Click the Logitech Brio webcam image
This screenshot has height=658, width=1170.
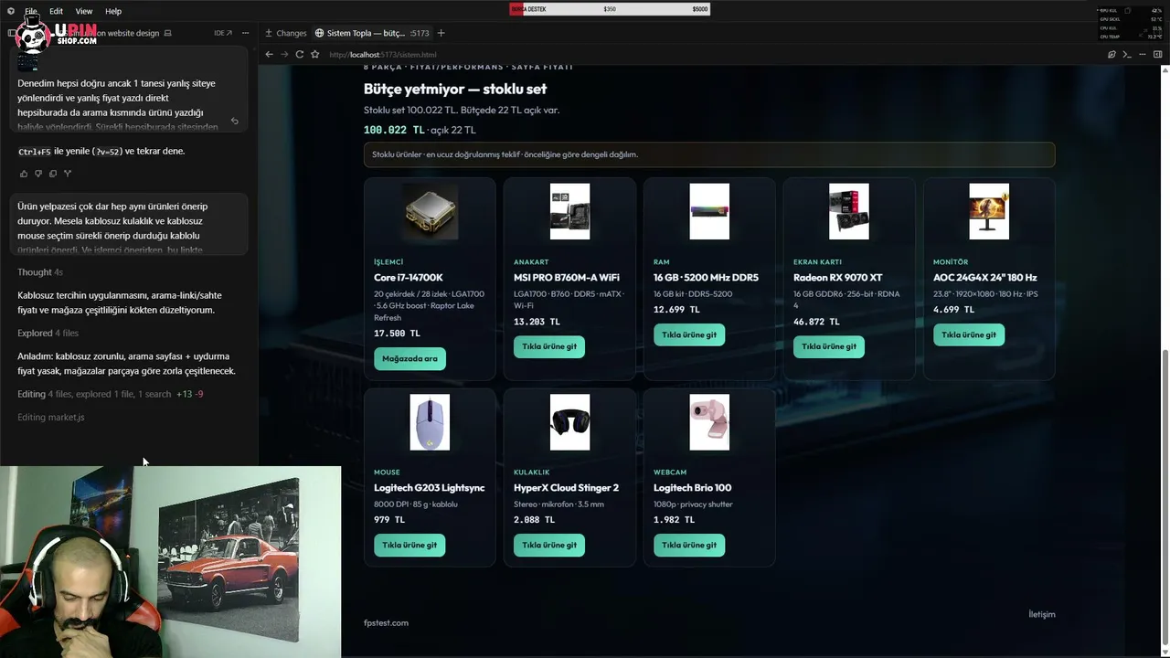tap(709, 422)
